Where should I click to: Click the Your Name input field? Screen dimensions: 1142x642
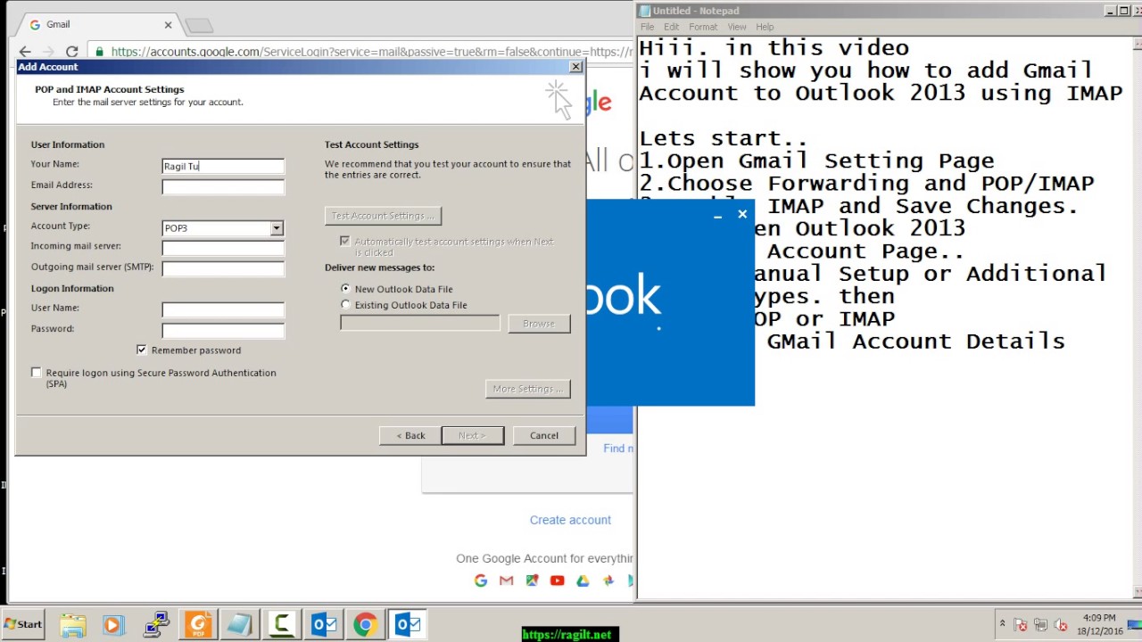click(x=223, y=166)
